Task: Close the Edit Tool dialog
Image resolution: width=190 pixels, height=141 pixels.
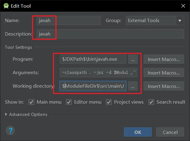Action: click(183, 6)
